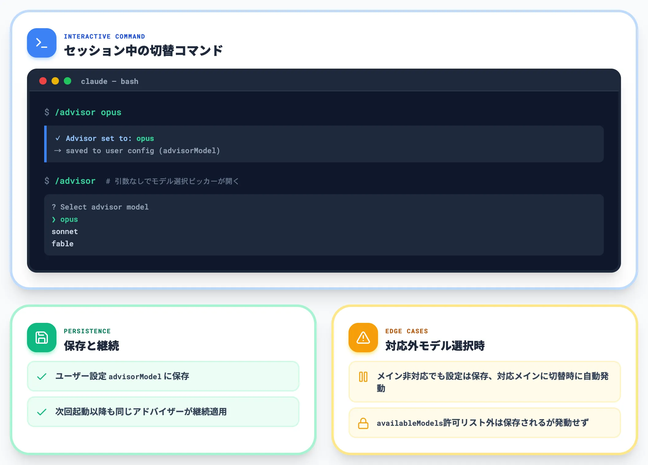The height and width of the screenshot is (465, 648).
Task: Click the arrow before 'saved to user config'
Action: (x=58, y=151)
